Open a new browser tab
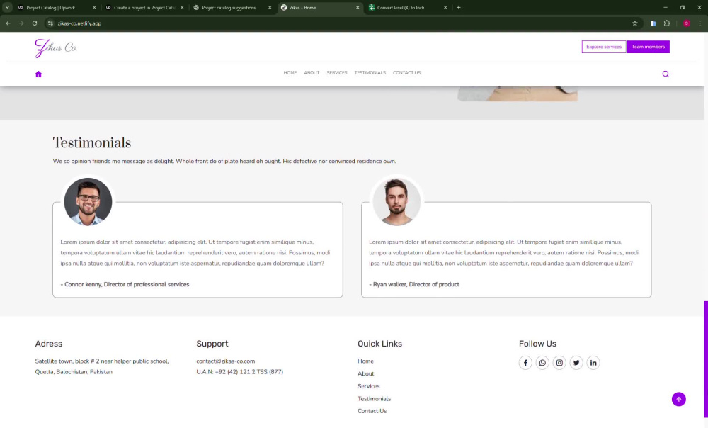 pos(458,7)
